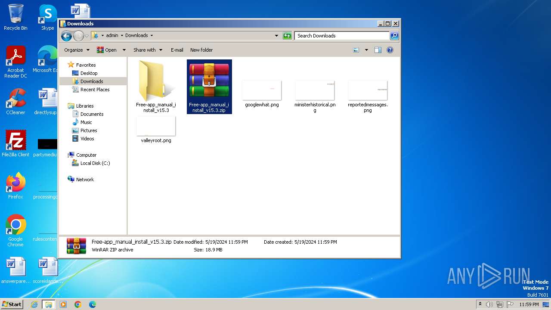
Task: Select the Free-app_manual_install_v15.3 folder
Action: pos(156,87)
